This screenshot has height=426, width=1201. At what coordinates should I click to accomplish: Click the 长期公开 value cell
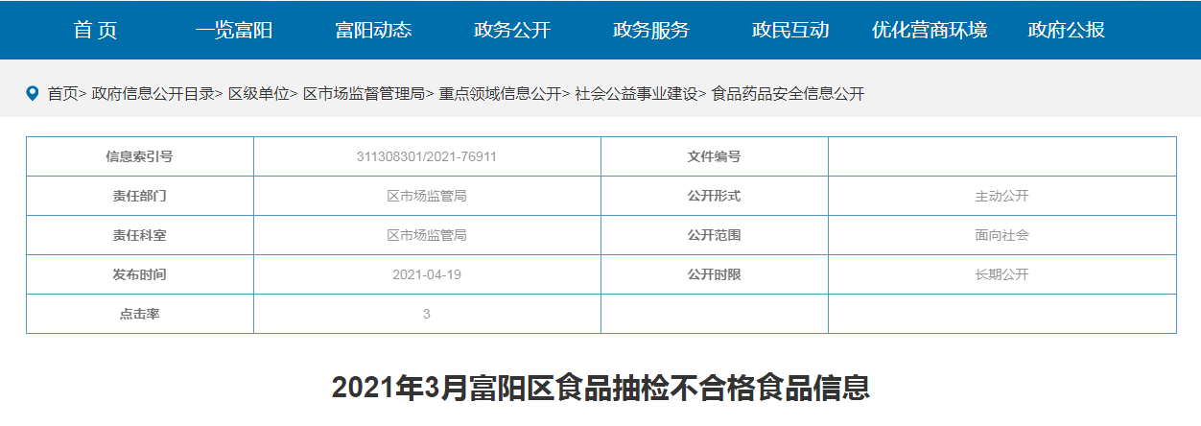[x=1002, y=274]
